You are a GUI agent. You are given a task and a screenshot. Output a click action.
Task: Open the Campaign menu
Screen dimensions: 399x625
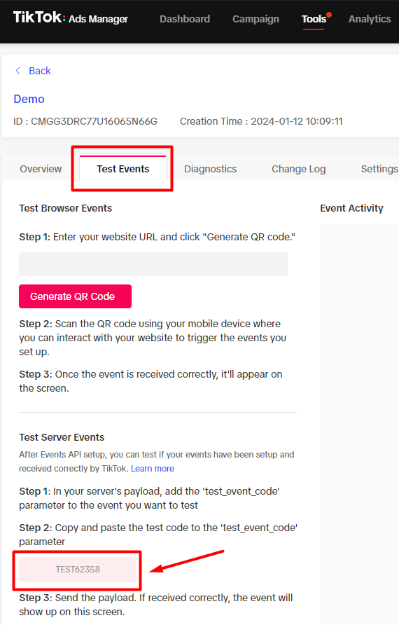click(x=255, y=19)
